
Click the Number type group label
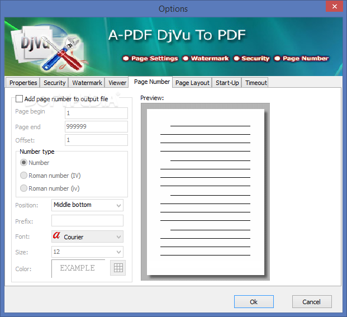pyautogui.click(x=37, y=152)
